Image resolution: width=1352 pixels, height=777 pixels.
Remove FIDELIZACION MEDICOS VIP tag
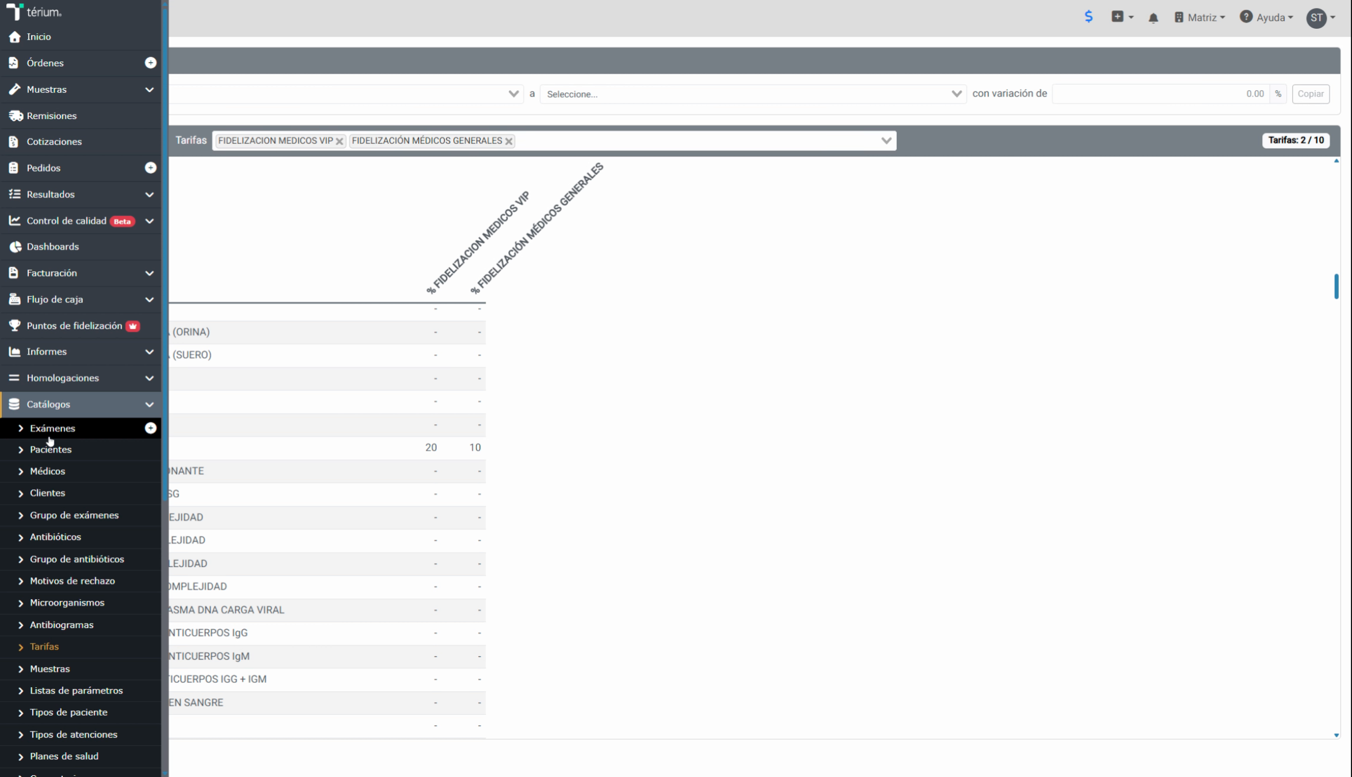(x=340, y=141)
